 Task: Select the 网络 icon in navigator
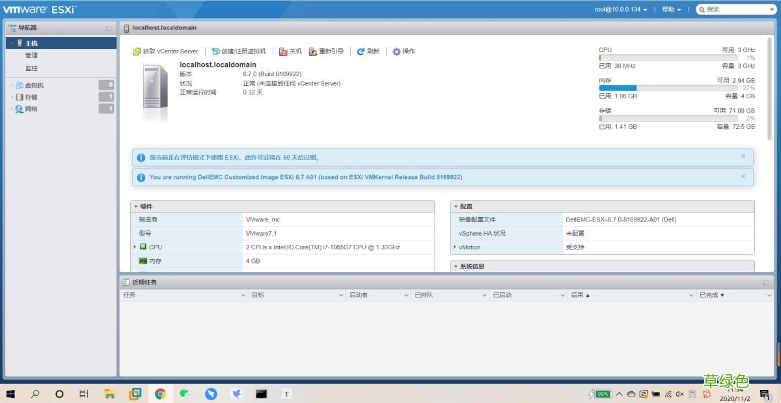(18, 109)
